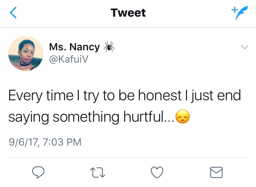Like the tweet with the heart icon
The image size is (256, 187).
pos(157,172)
